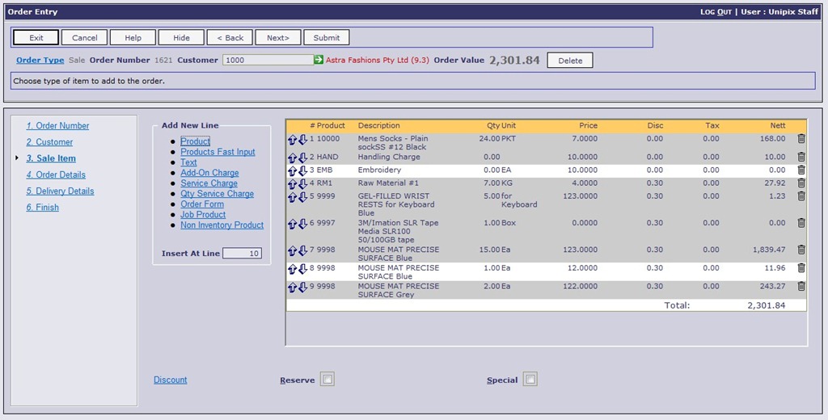Move line 1 Mens Socks down
This screenshot has width=828, height=420.
click(302, 140)
